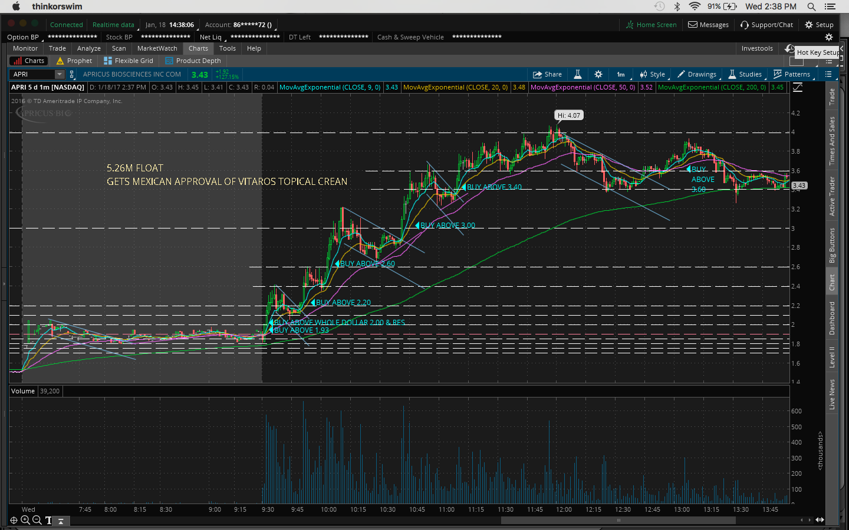This screenshot has height=530, width=849.
Task: Open the 1m timeframe dropdown
Action: (621, 74)
